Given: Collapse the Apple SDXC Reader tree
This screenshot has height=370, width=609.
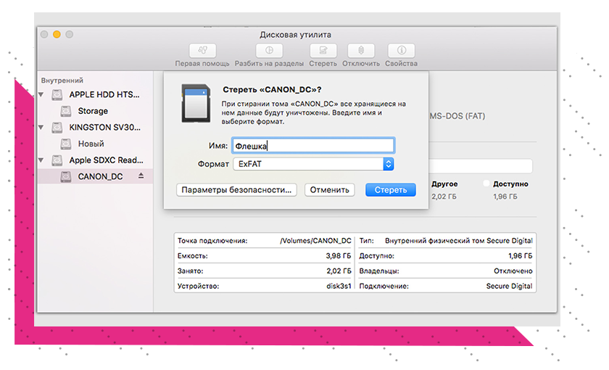Looking at the screenshot, I should point(41,160).
